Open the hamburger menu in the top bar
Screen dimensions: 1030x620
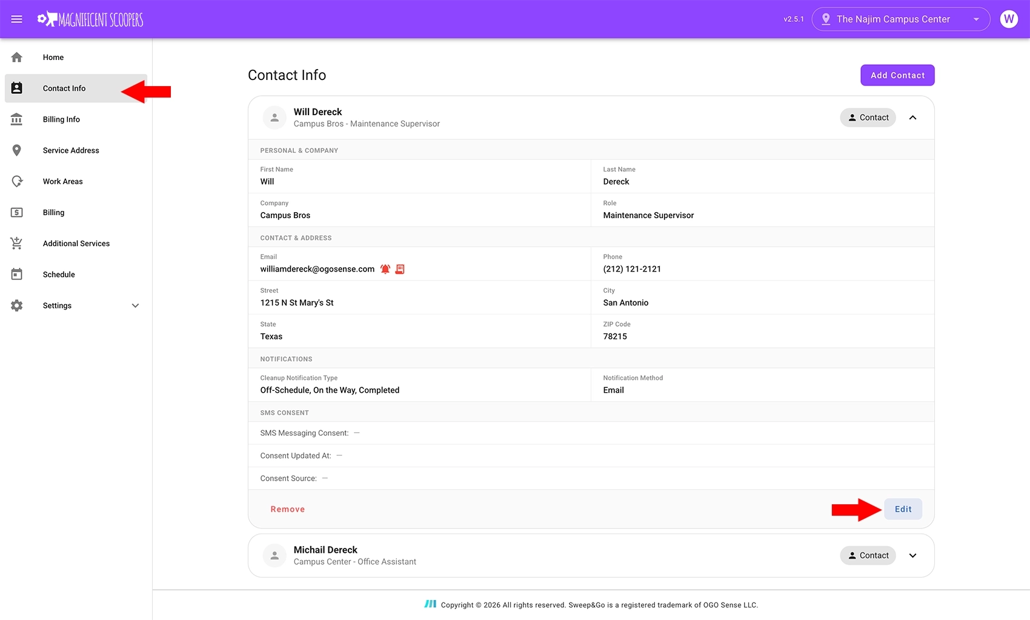pos(16,19)
